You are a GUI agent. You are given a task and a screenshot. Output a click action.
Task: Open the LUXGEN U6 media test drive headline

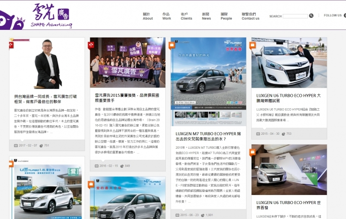[288, 98]
